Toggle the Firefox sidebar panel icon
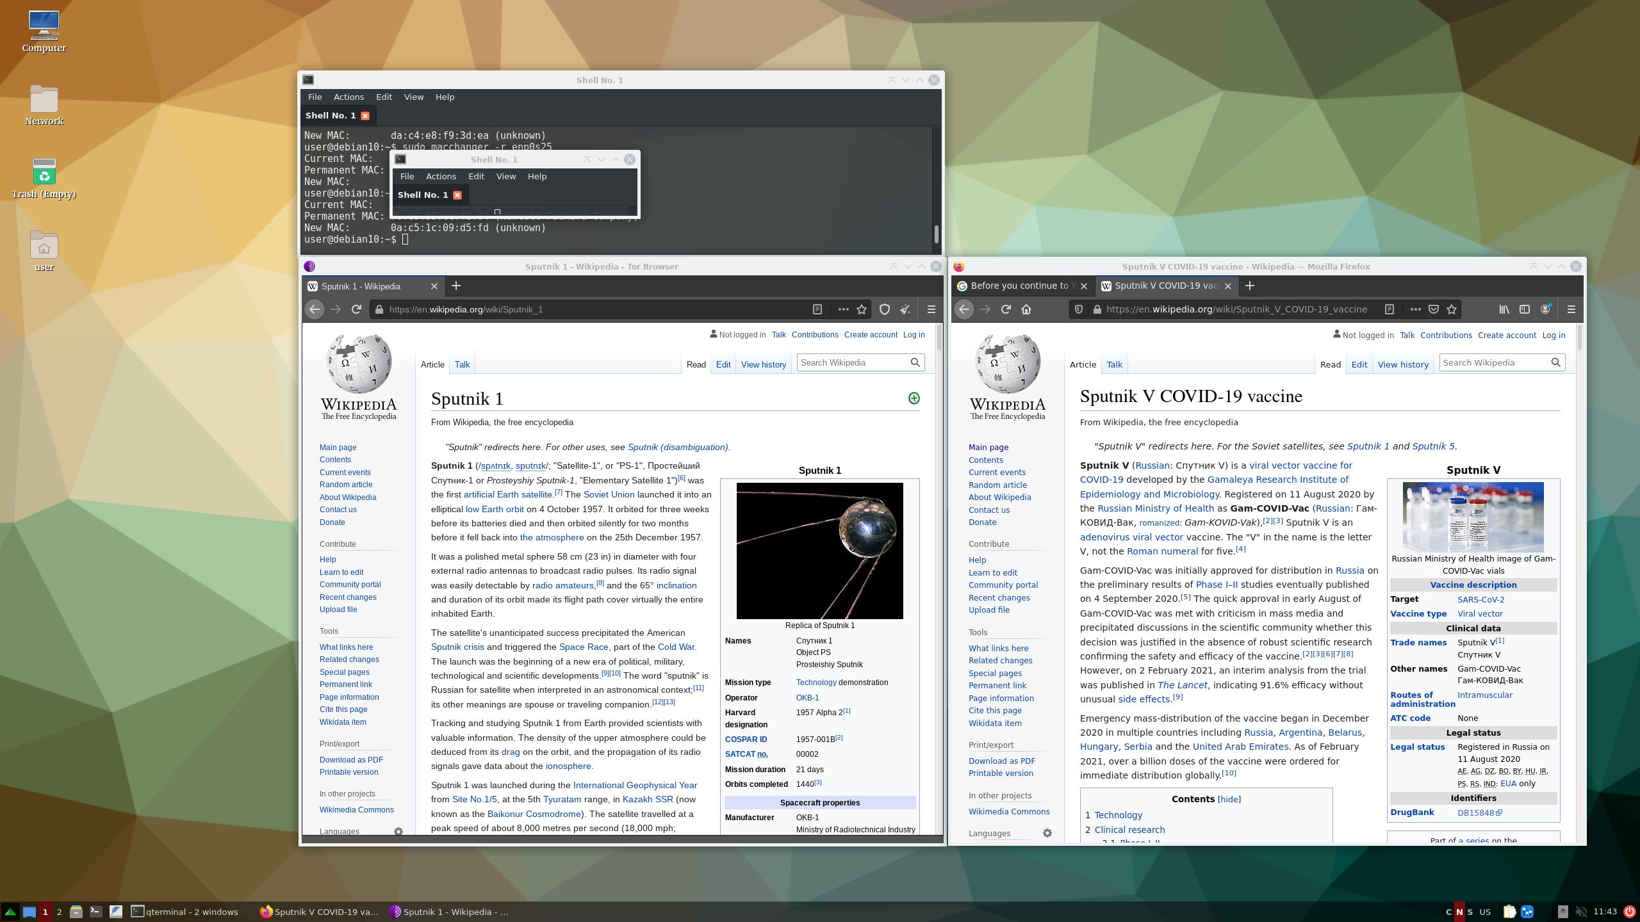The image size is (1640, 922). tap(1525, 309)
